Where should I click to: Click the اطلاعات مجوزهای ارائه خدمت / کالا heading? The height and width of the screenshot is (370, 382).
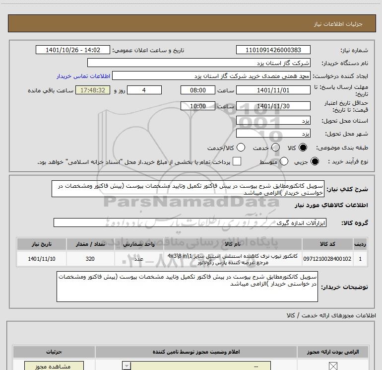tap(331, 315)
